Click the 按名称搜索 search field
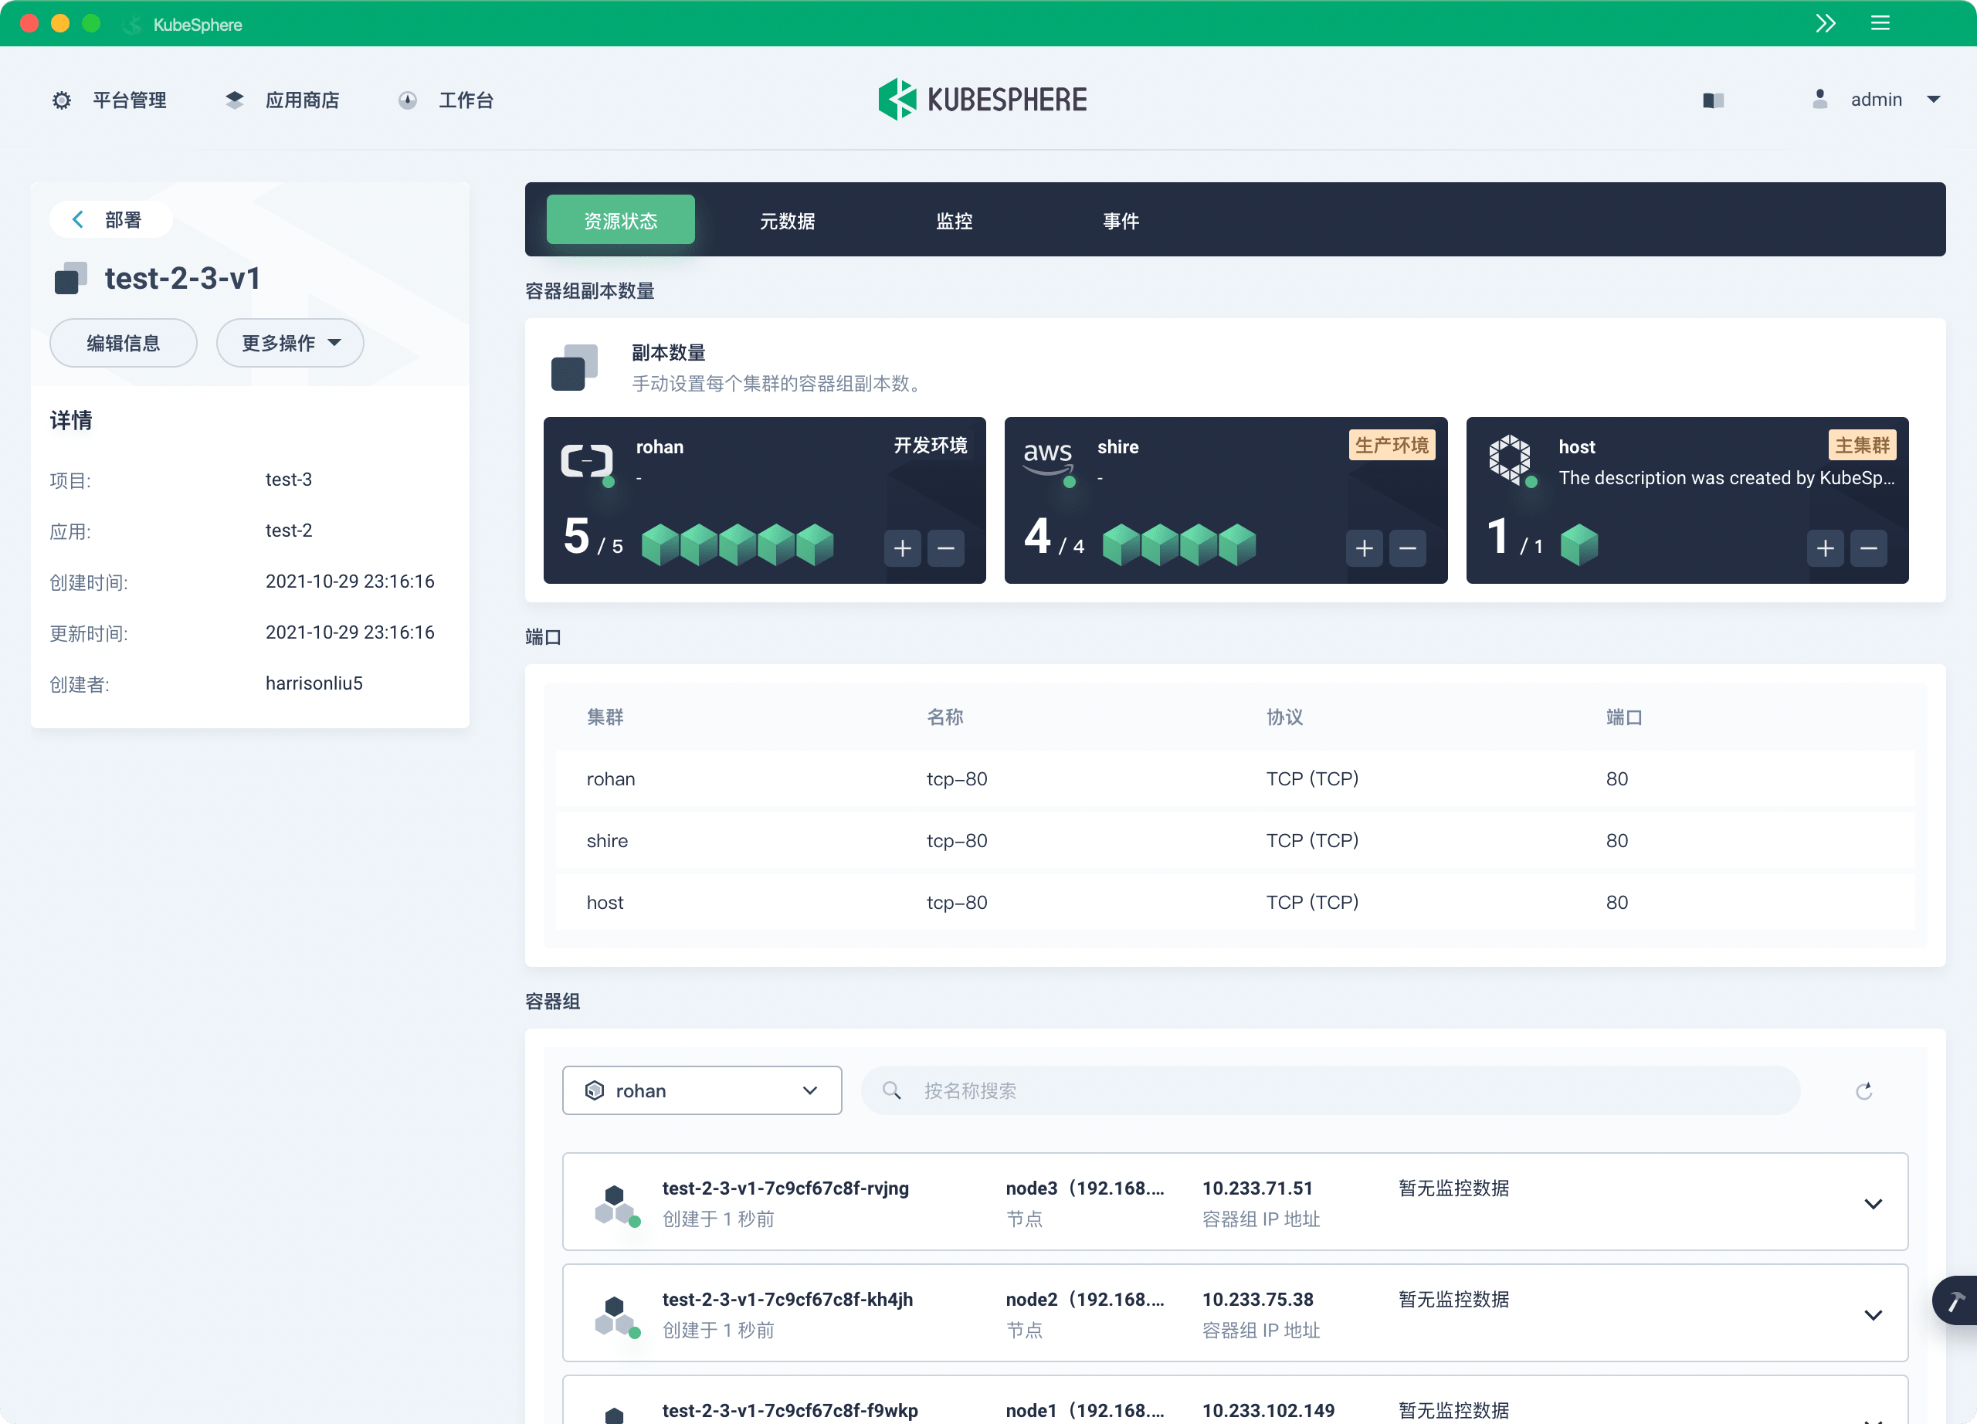 [1330, 1090]
